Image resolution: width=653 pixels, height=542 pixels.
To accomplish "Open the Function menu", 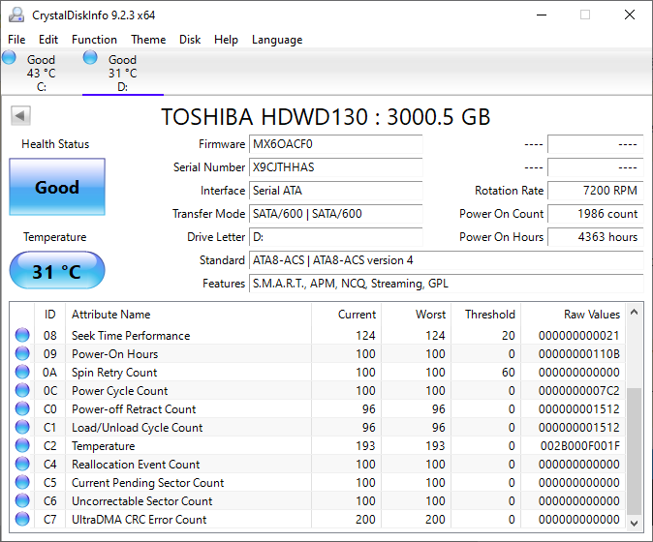I will click(94, 40).
